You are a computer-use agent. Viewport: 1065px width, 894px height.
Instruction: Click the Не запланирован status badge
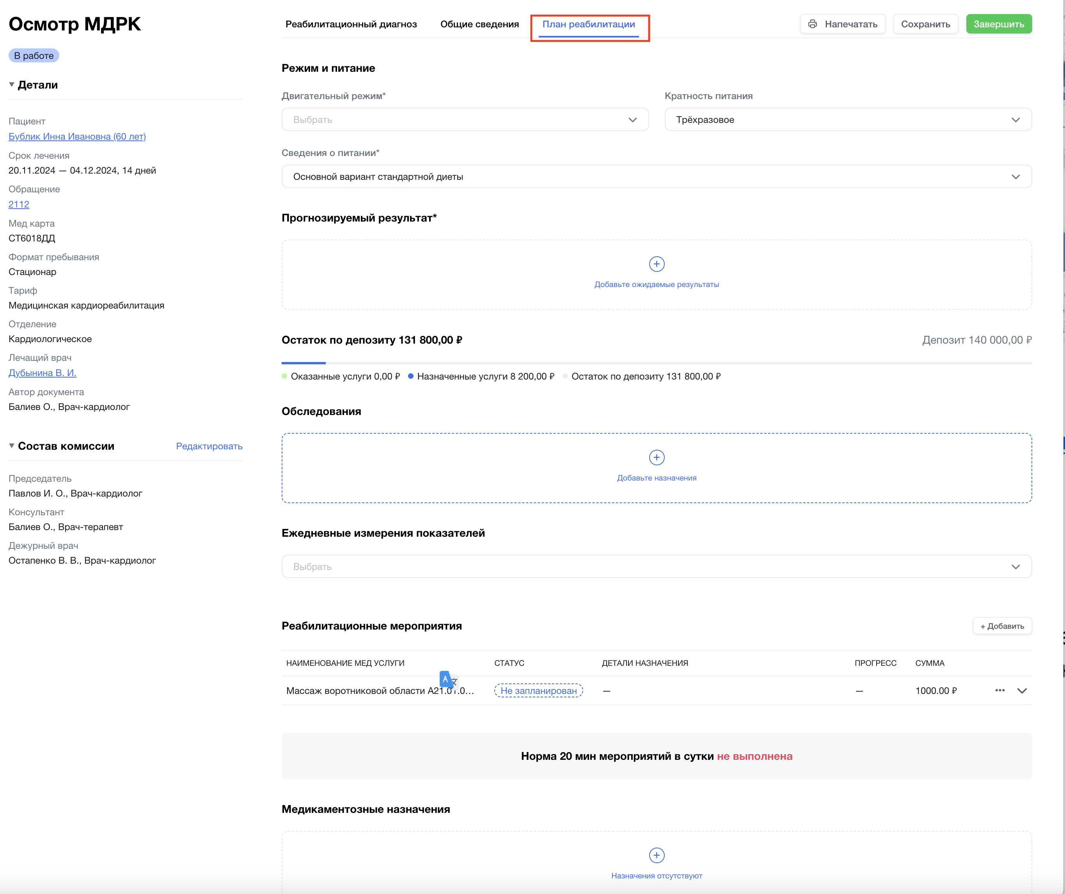[538, 691]
